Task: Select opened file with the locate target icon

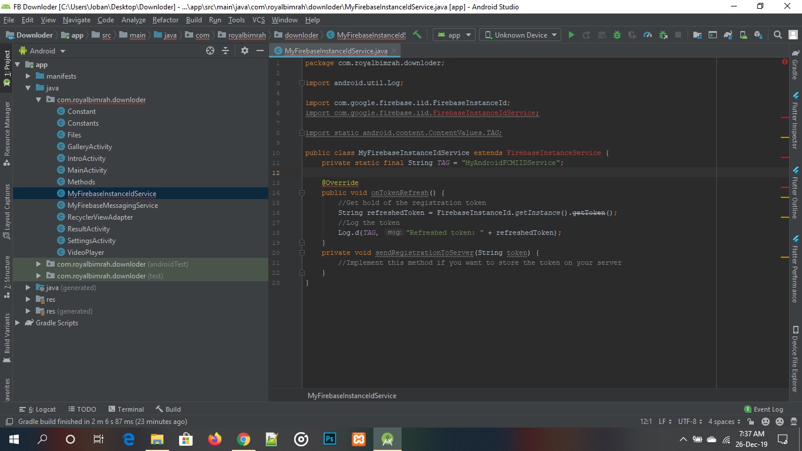Action: [x=210, y=51]
